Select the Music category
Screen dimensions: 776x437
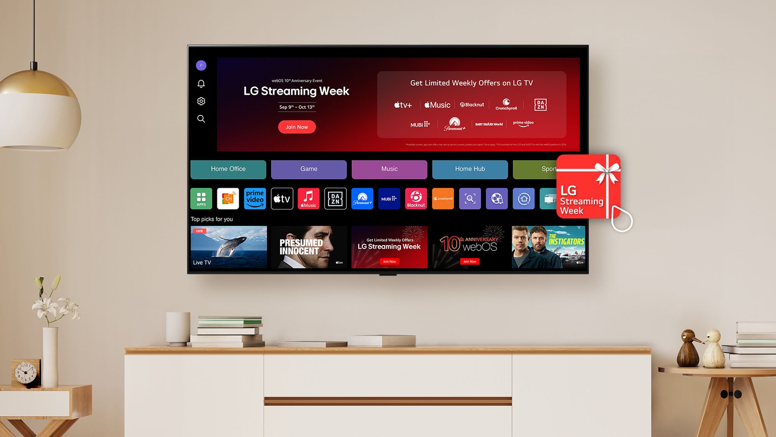click(x=388, y=169)
